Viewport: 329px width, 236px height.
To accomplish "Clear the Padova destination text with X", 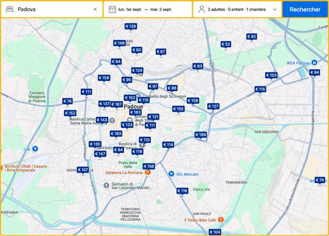I will point(95,9).
